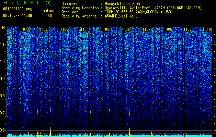The image size is (216, 137).
Task: Click the 1107 time marker
Action: click(146, 29)
